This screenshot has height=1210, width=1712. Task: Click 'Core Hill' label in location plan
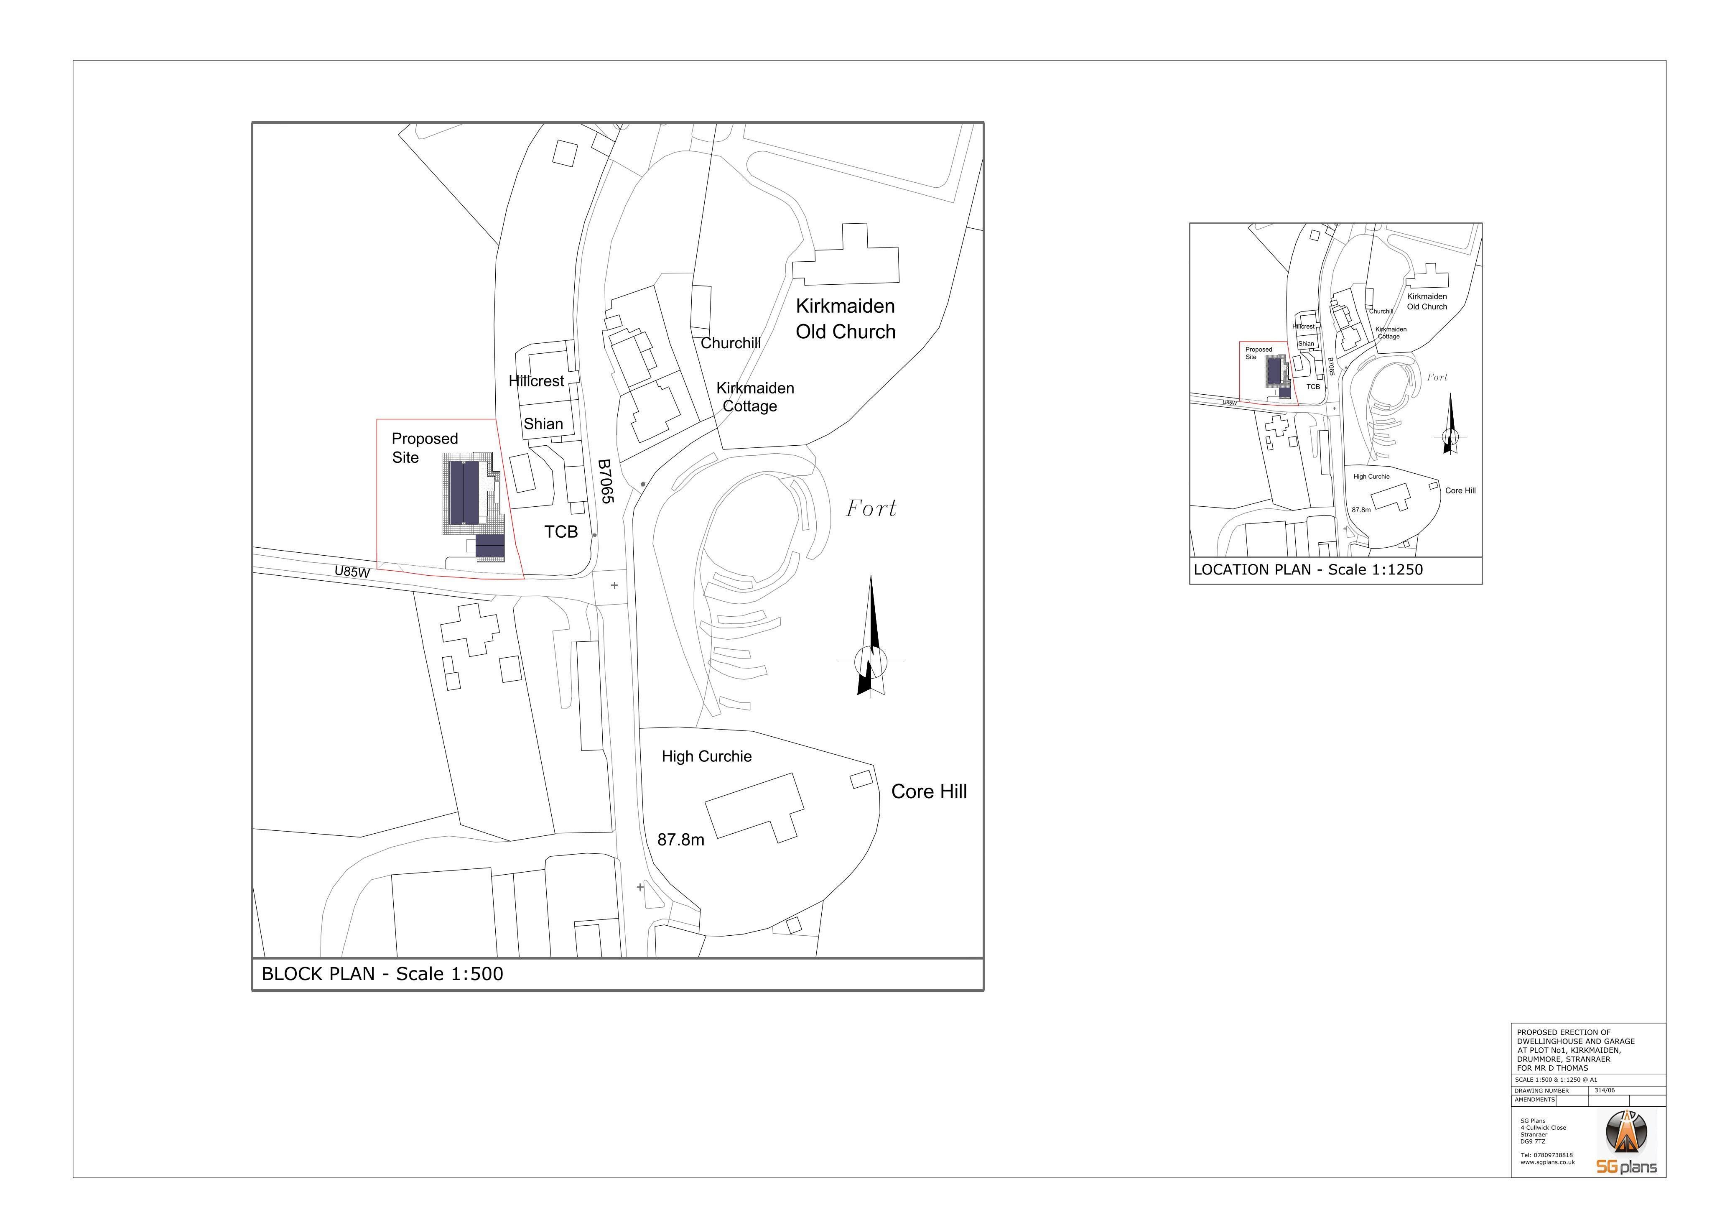[x=1460, y=491]
